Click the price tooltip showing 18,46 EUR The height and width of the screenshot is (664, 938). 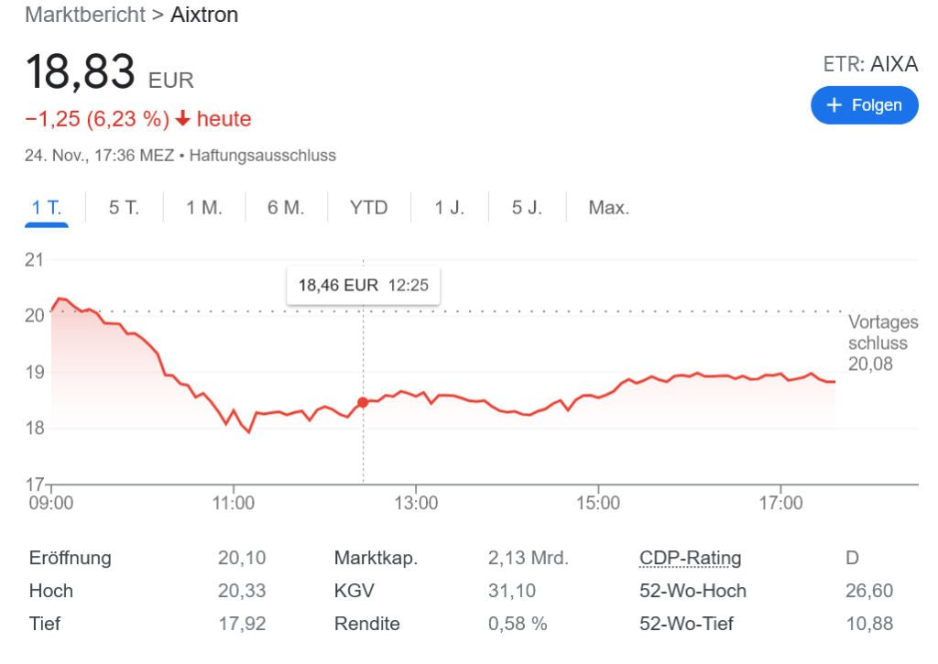[363, 285]
